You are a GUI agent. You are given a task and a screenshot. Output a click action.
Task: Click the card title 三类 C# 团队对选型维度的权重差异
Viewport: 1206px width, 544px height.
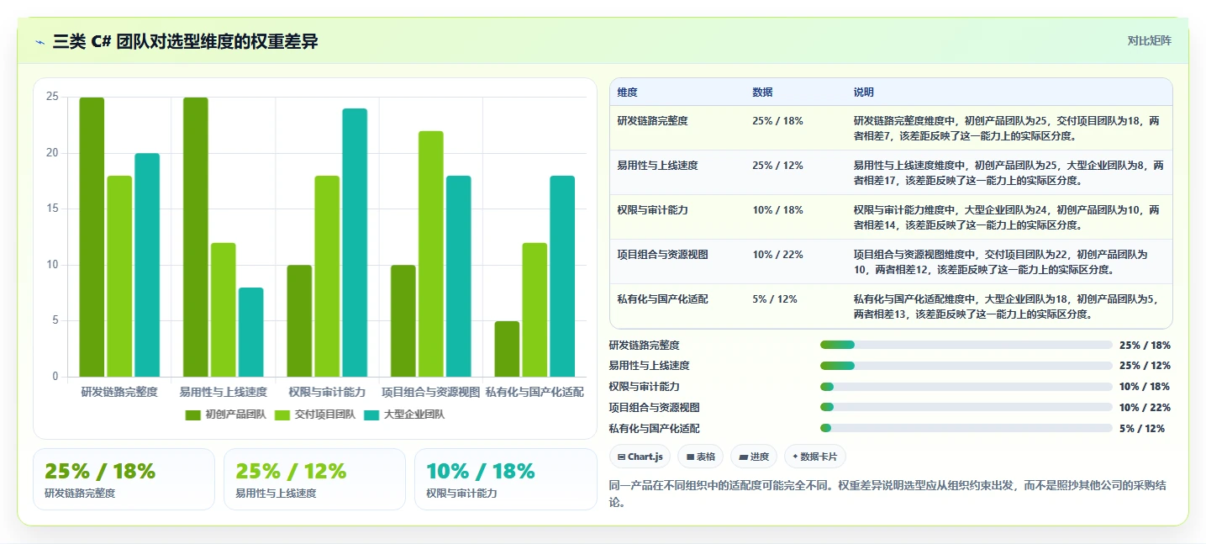coord(185,41)
